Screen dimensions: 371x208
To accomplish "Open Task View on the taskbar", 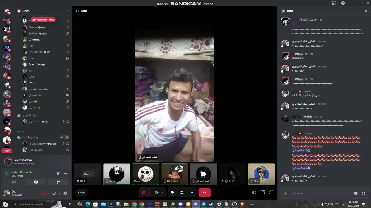I will pos(70,204).
